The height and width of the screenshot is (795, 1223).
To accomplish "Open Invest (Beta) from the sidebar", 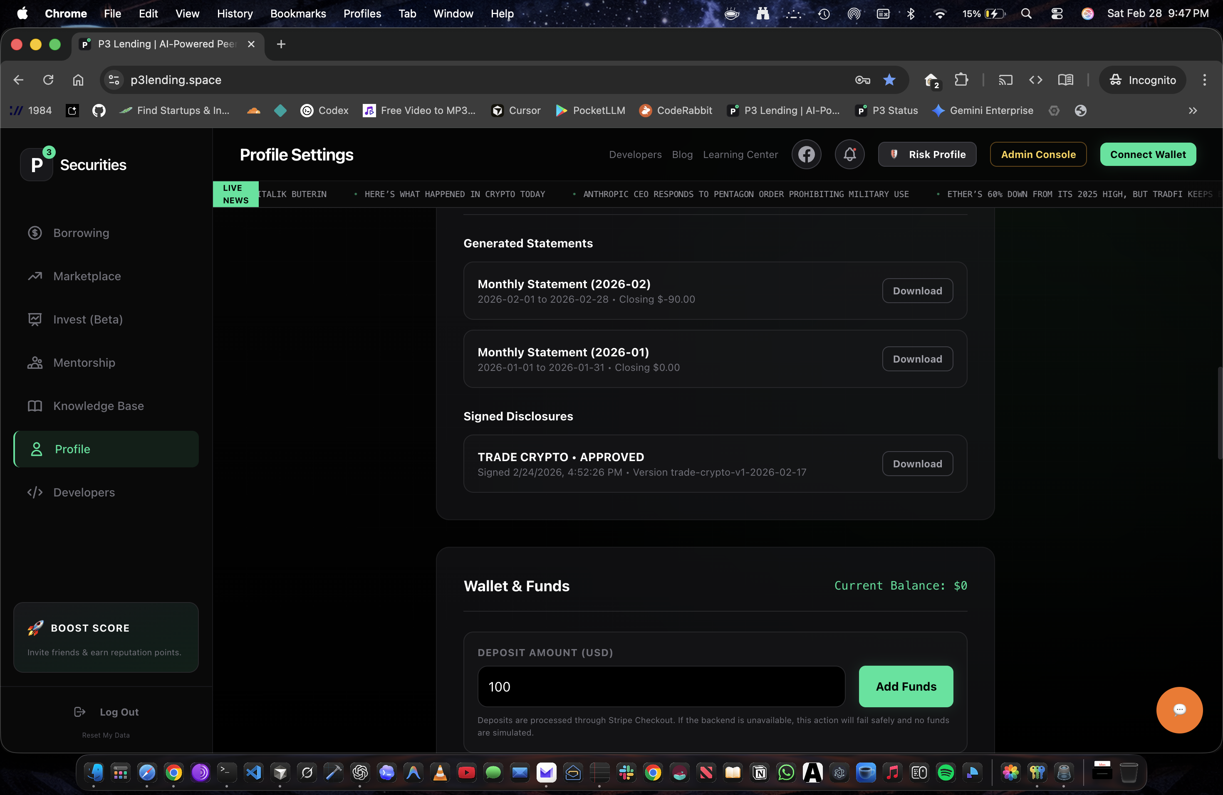I will (88, 319).
